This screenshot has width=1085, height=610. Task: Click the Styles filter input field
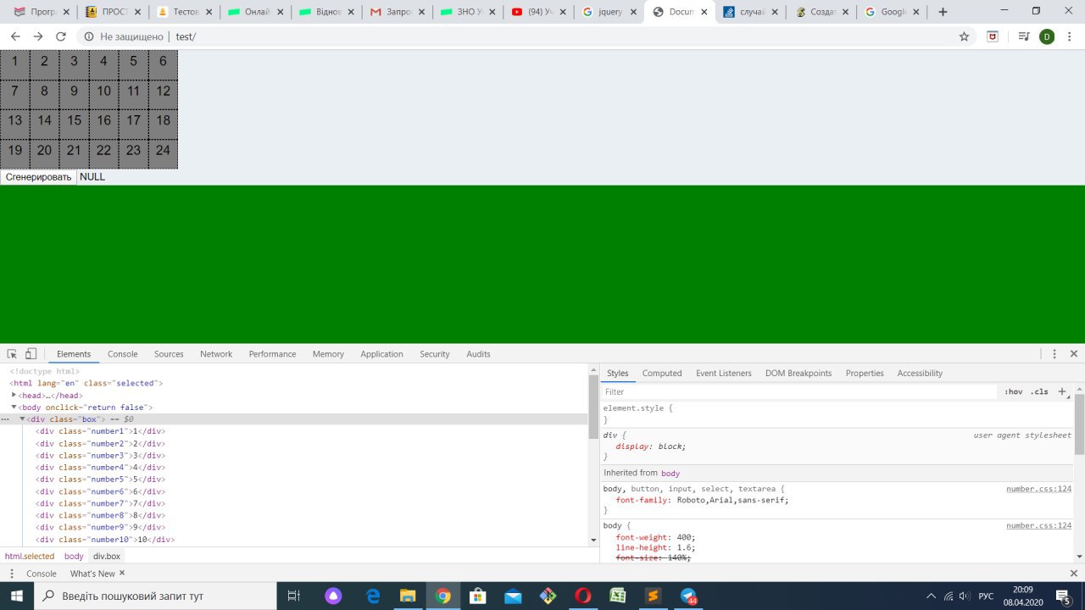click(797, 392)
